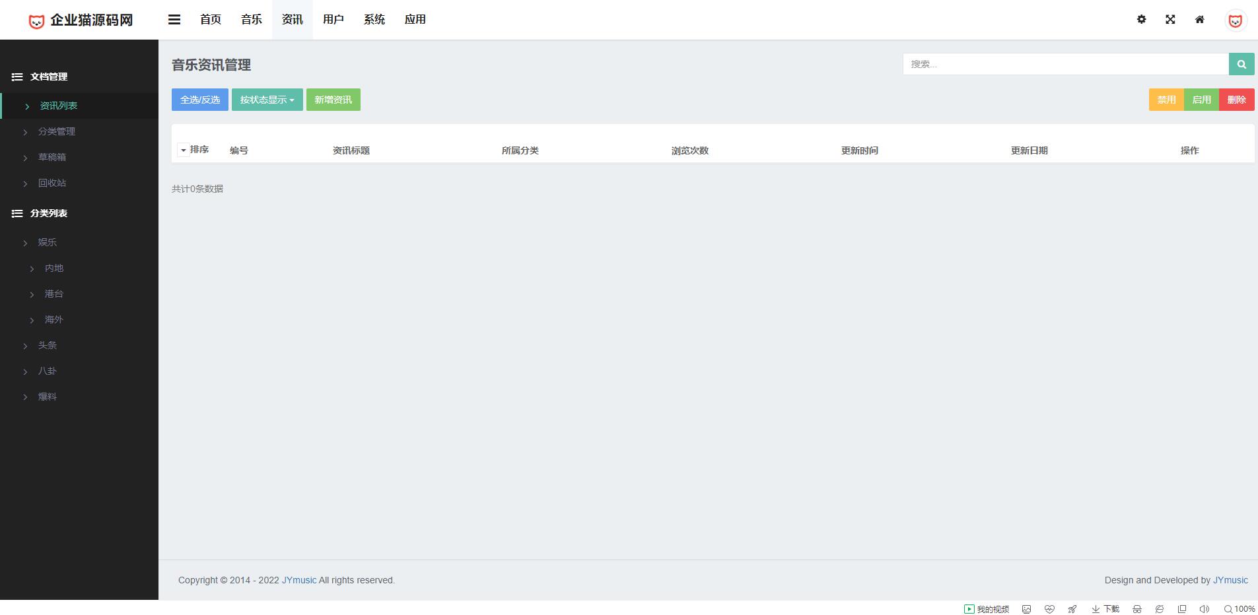This screenshot has height=615, width=1258.
Task: Open the user avatar menu
Action: (x=1235, y=20)
